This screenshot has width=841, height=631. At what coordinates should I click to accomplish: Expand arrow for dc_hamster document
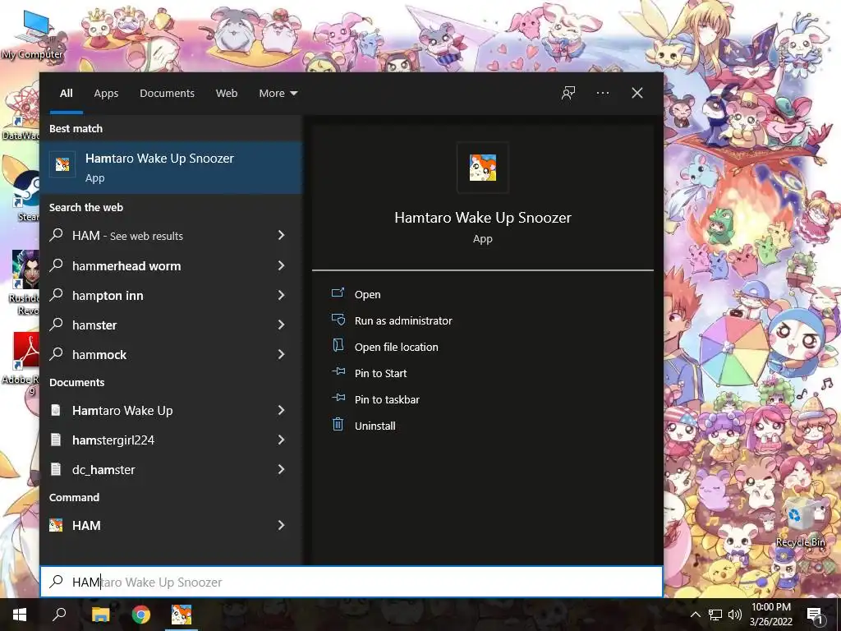point(281,469)
